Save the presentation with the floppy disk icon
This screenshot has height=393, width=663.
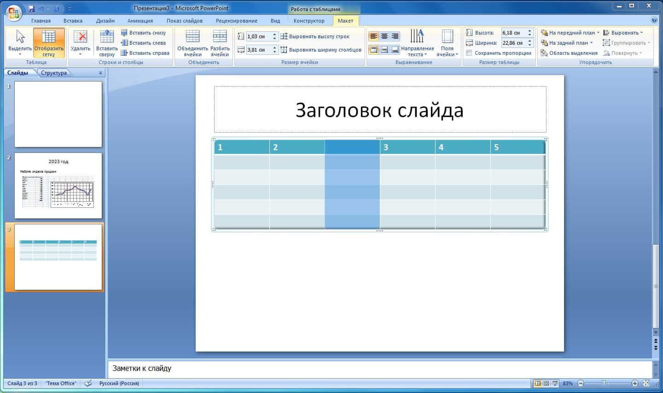pyautogui.click(x=31, y=9)
